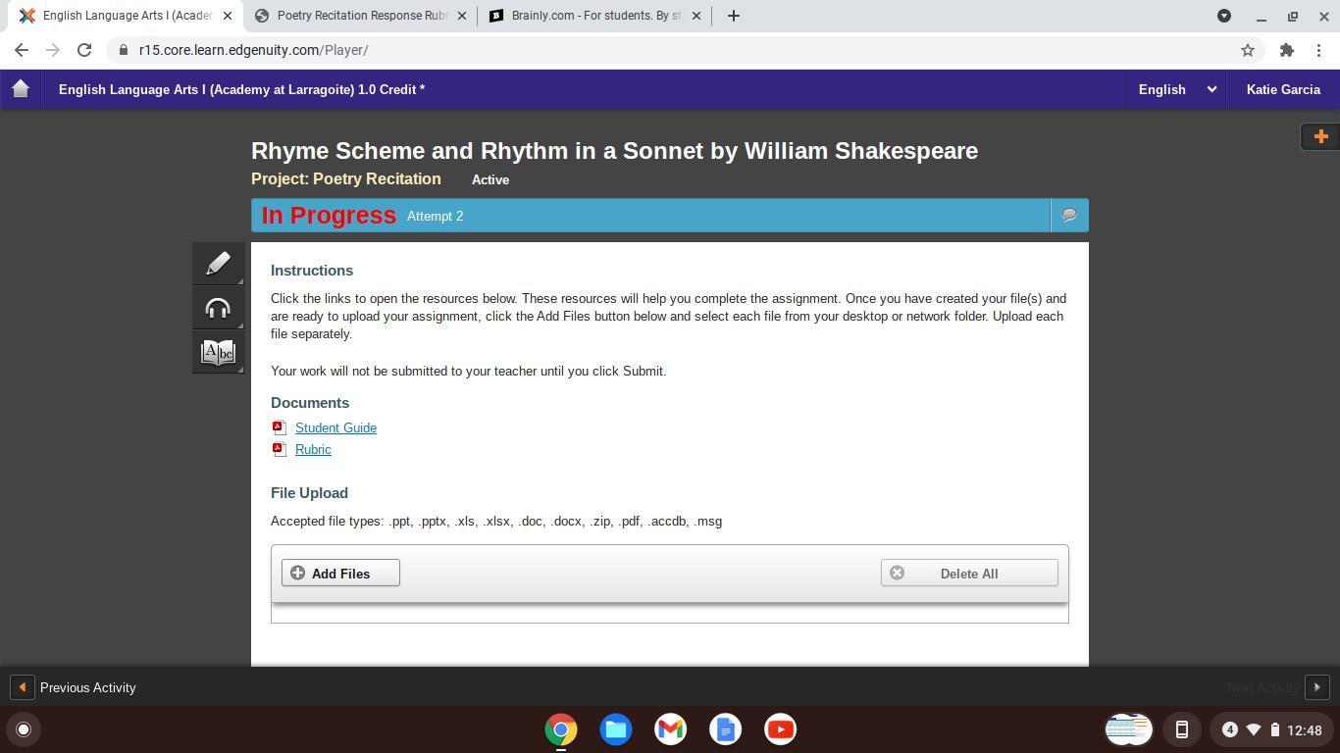The image size is (1340, 753).
Task: Click the lesson title heading
Action: point(614,151)
